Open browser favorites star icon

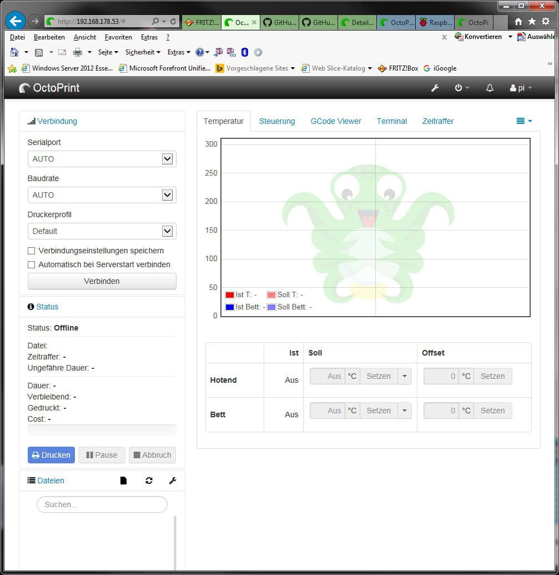click(x=532, y=21)
